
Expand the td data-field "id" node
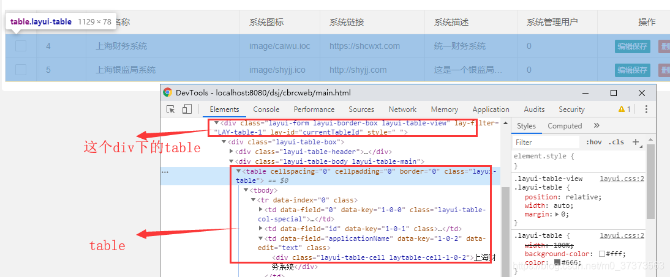(261, 229)
